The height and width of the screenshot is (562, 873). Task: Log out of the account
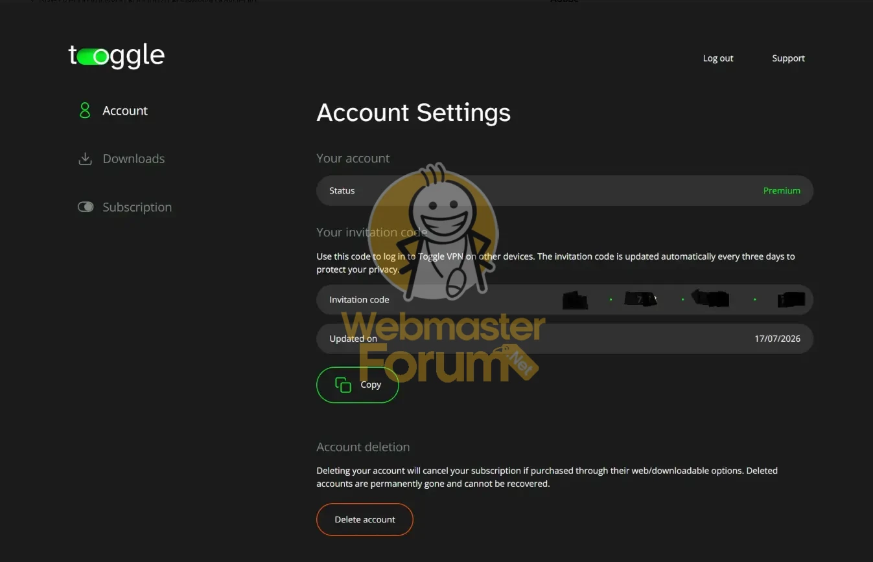[x=718, y=58]
